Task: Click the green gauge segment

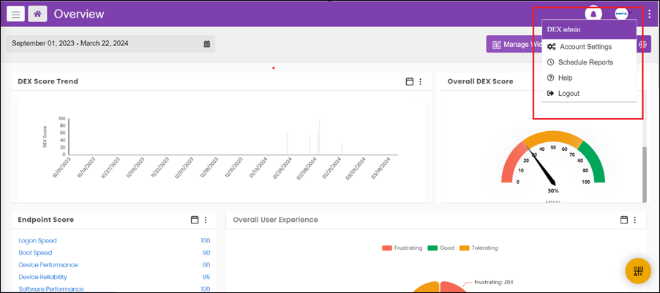Action: click(596, 163)
